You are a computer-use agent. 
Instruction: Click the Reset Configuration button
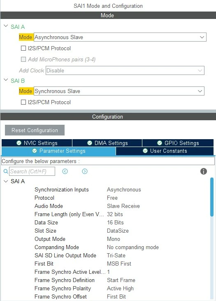coord(35,130)
